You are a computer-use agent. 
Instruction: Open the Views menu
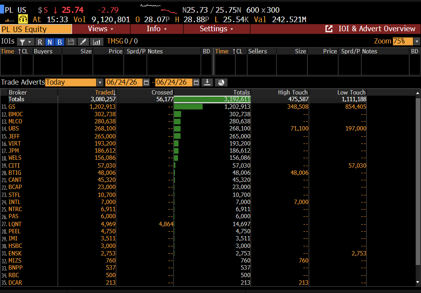101,29
